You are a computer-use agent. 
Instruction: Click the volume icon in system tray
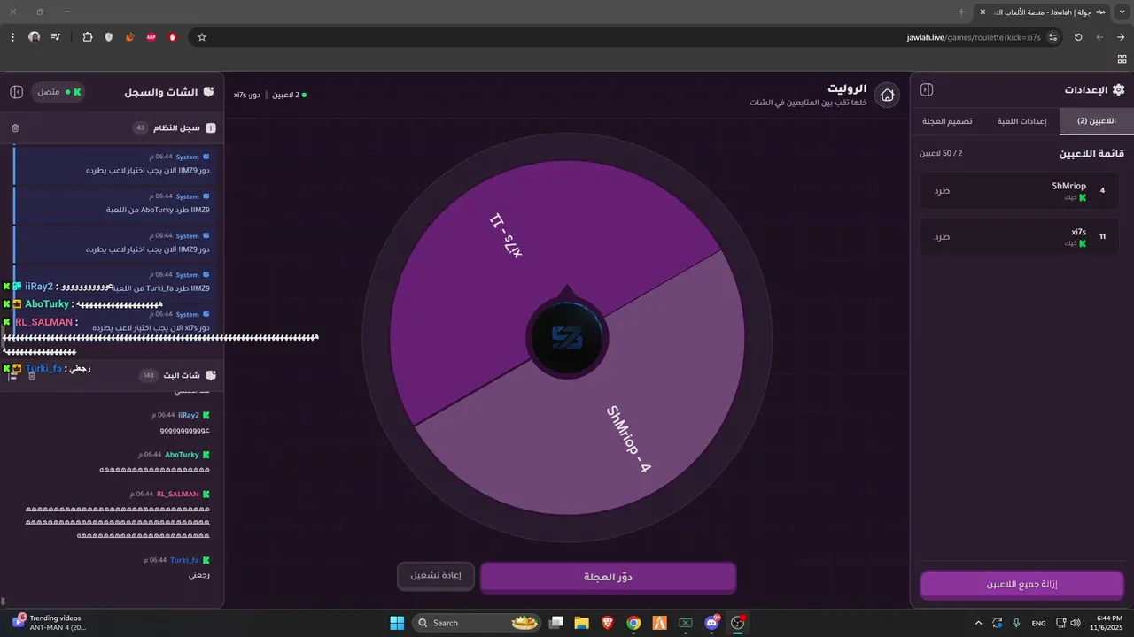pos(1075,623)
